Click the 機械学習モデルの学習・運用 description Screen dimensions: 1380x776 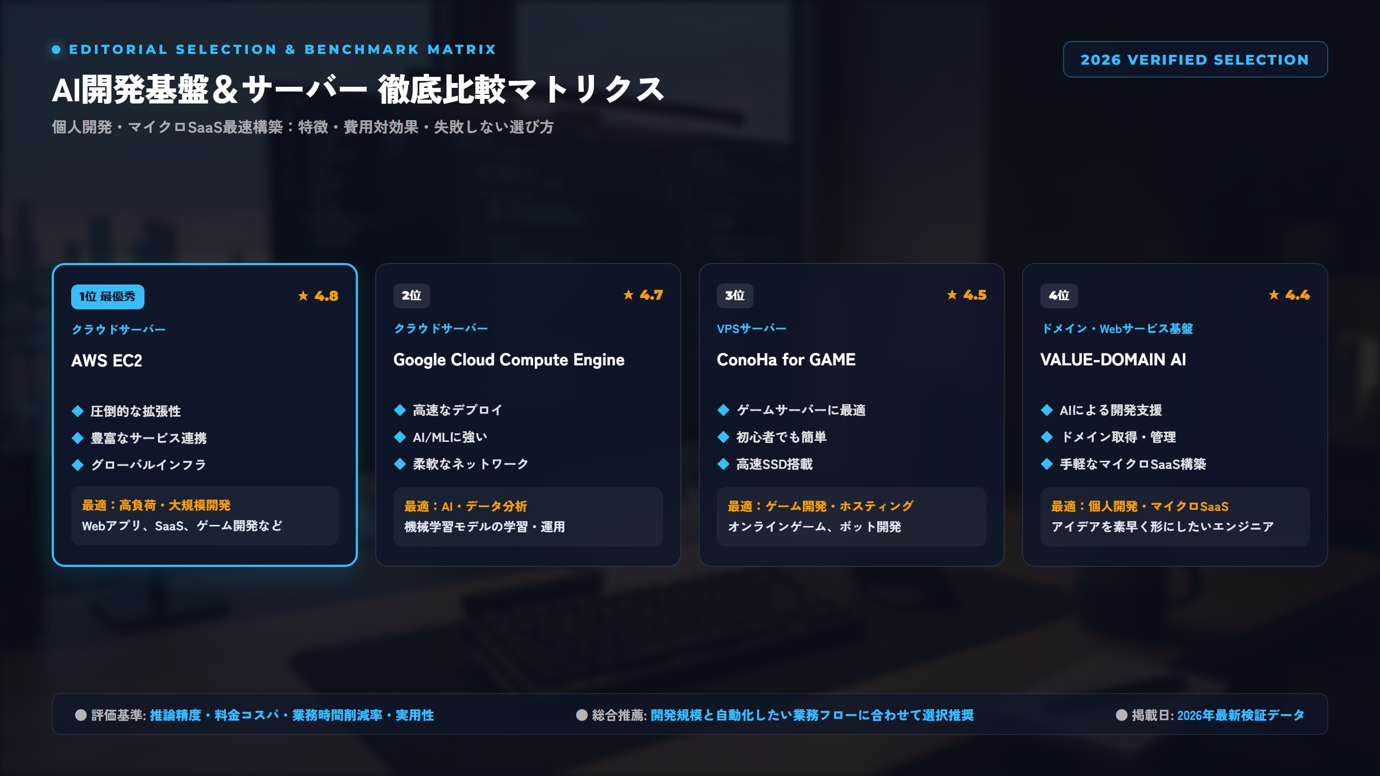(x=485, y=527)
